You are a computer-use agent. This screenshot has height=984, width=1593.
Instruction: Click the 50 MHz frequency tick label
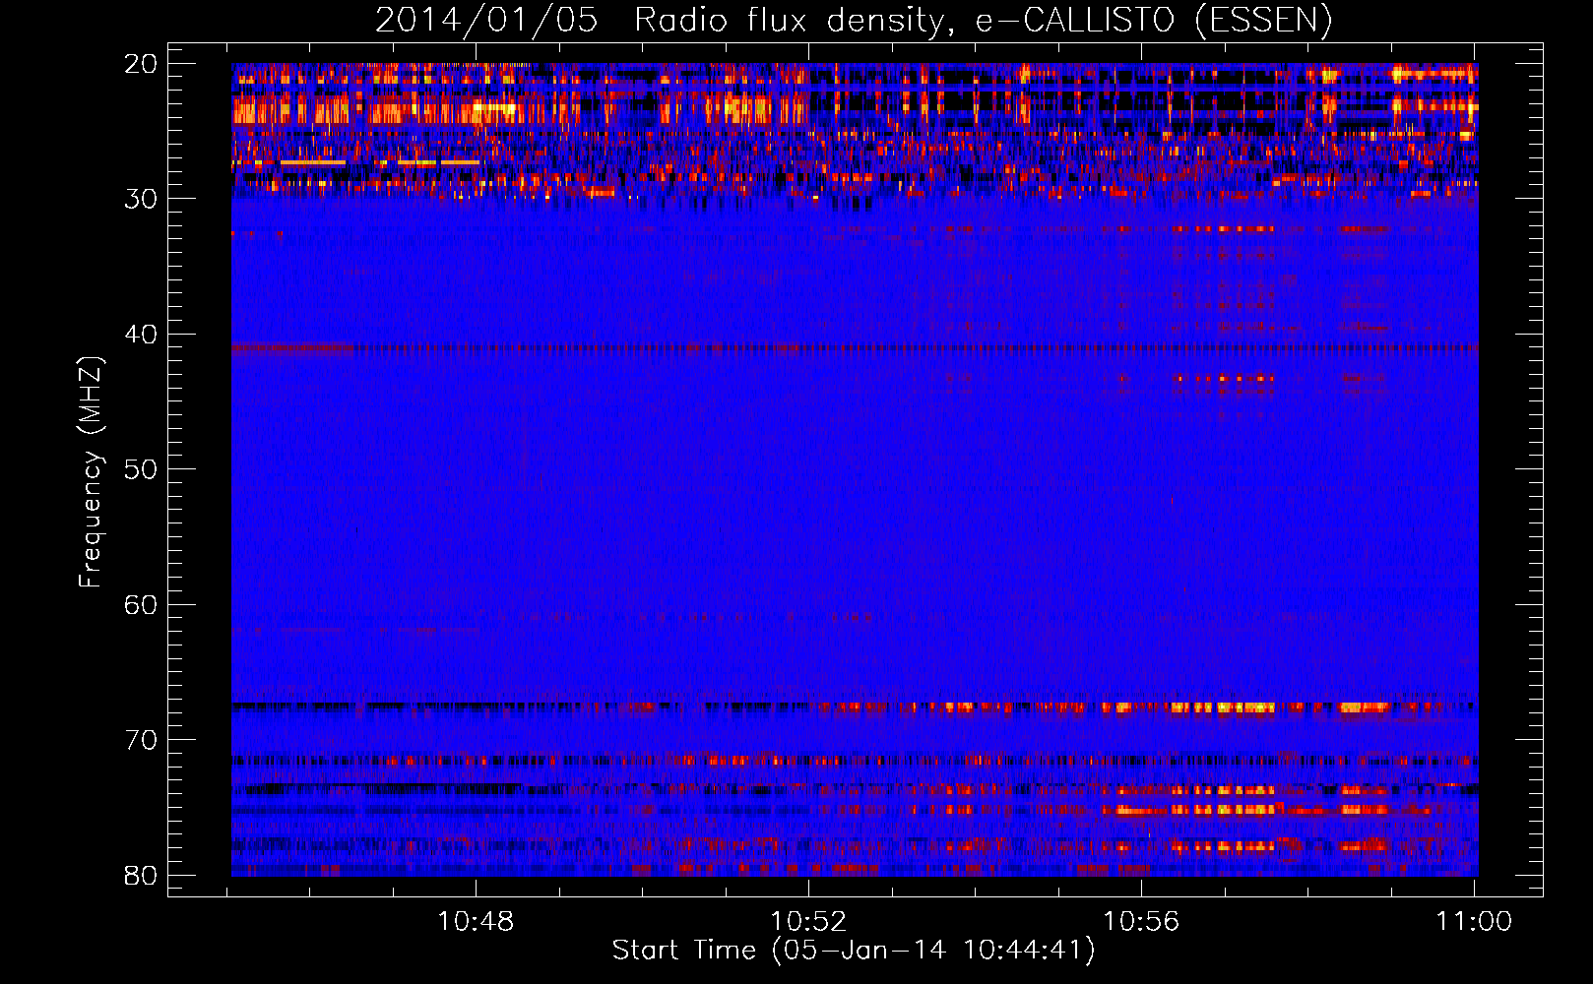(x=141, y=469)
